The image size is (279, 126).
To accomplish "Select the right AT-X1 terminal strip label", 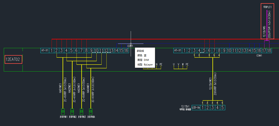I will click(177, 51).
